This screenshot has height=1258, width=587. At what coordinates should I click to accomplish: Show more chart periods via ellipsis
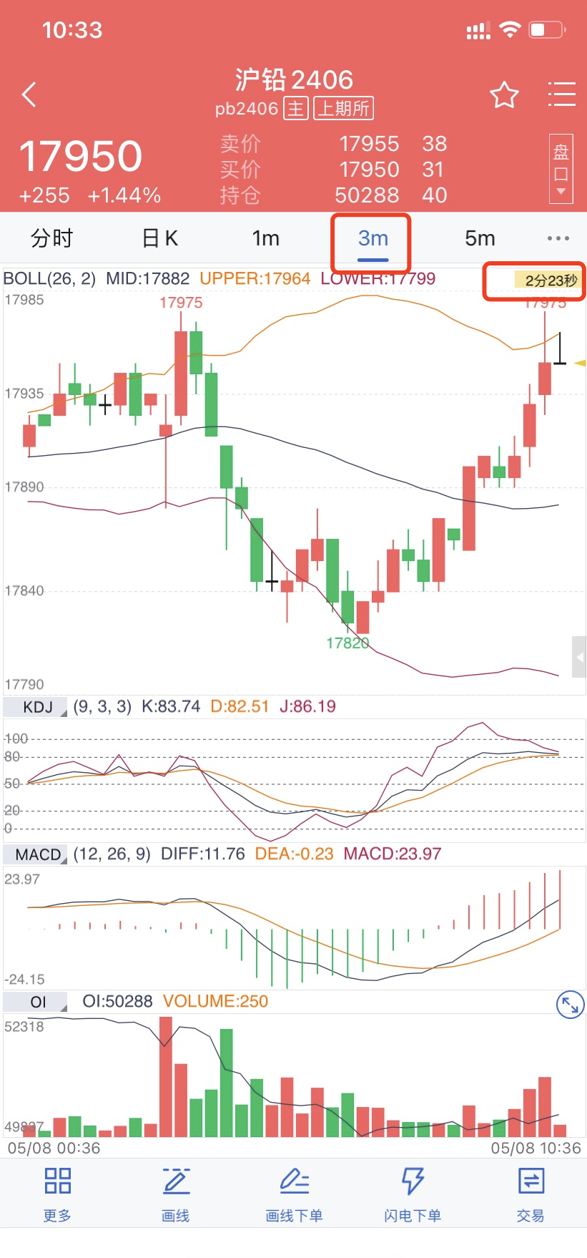pos(558,238)
